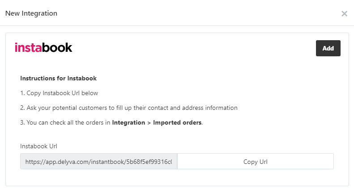Click the bold Integration text
This screenshot has width=354, height=188.
[x=128, y=123]
